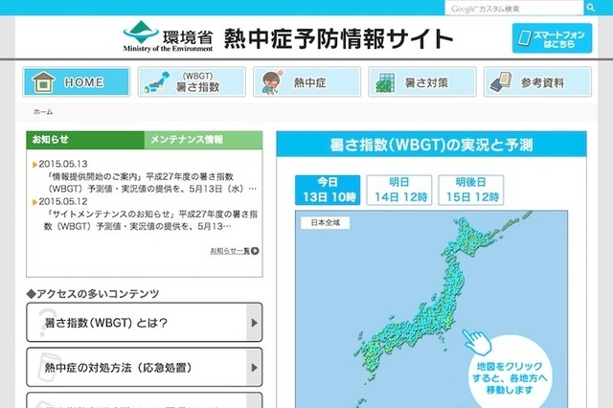Open the 暑さ指数(WBGT)とは? content button
This screenshot has width=613, height=408.
pyautogui.click(x=145, y=323)
